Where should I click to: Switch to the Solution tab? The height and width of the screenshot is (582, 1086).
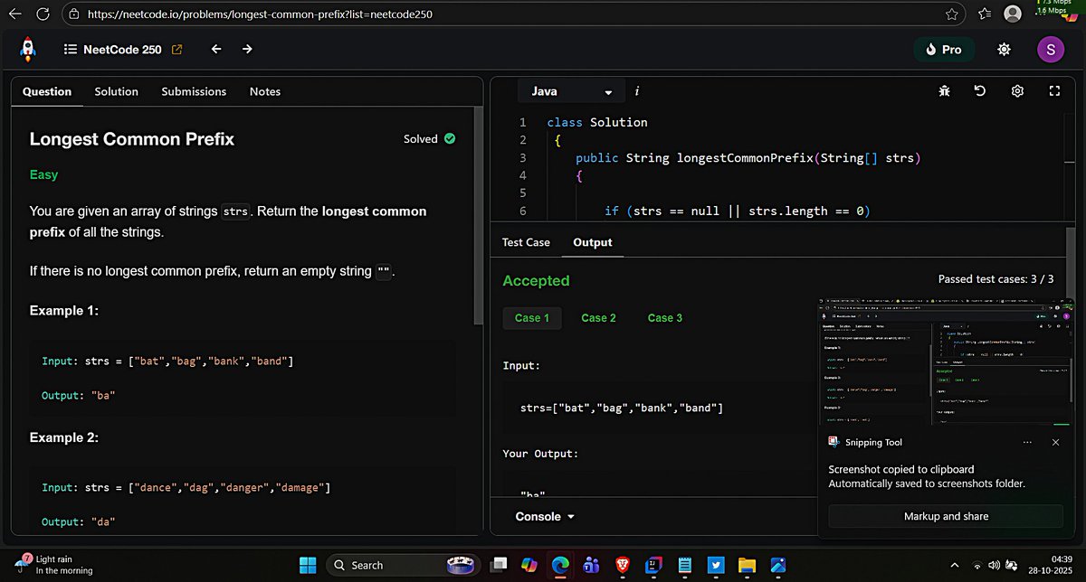[116, 91]
